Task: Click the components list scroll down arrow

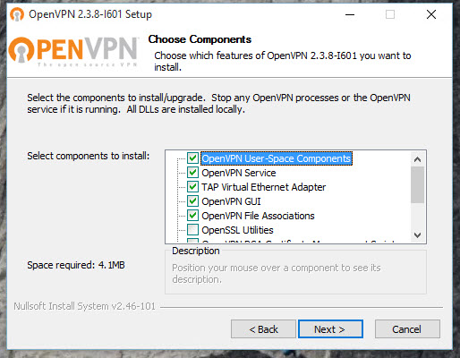Action: point(417,235)
